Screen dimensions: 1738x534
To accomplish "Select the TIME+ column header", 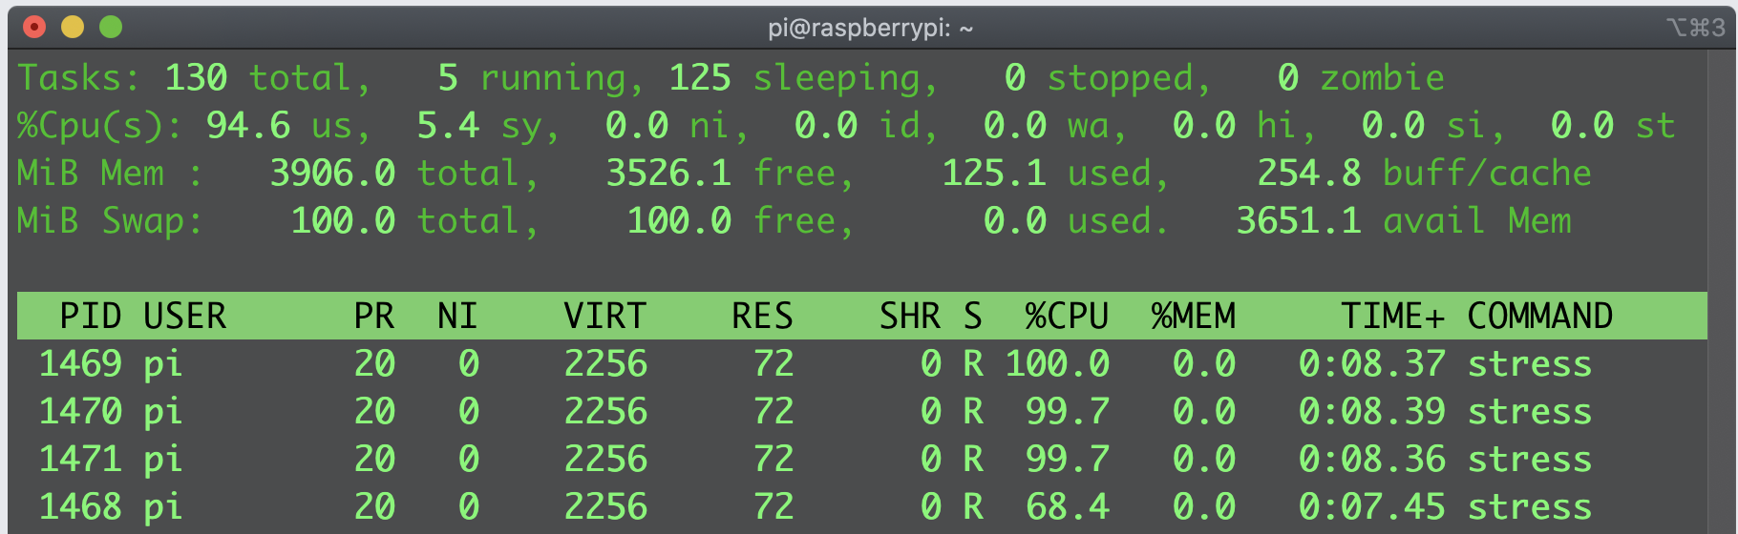I will pos(1392,316).
